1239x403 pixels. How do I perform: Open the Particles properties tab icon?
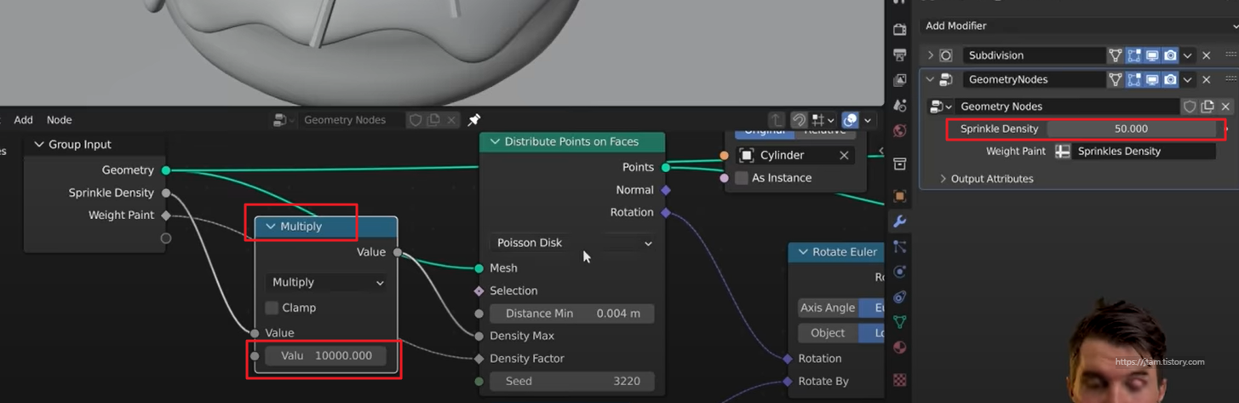[x=900, y=246]
